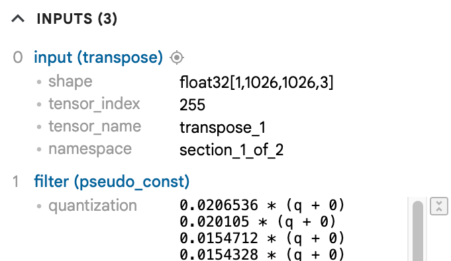Click the namespace property label
The height and width of the screenshot is (261, 451).
click(90, 149)
